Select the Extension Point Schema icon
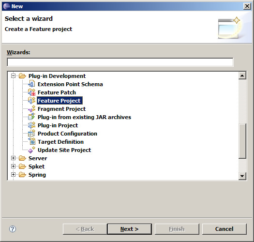Viewport: 254px width, 242px height. (31, 84)
